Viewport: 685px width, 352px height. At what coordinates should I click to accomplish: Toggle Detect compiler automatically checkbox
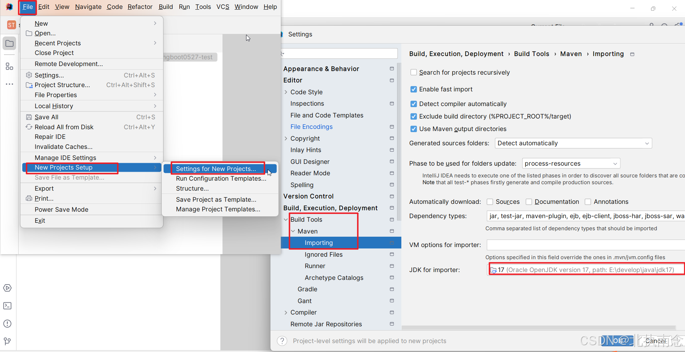pyautogui.click(x=414, y=104)
